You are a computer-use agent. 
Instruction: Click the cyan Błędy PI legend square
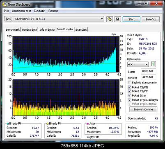[8, 124]
